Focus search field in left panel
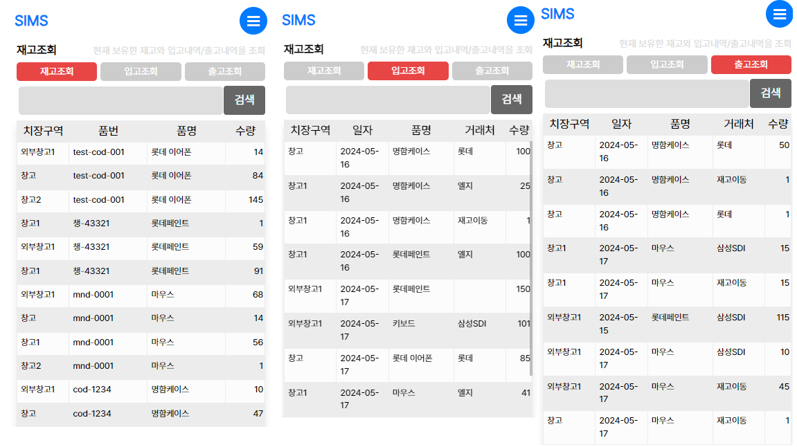The height and width of the screenshot is (447, 797). click(x=121, y=100)
